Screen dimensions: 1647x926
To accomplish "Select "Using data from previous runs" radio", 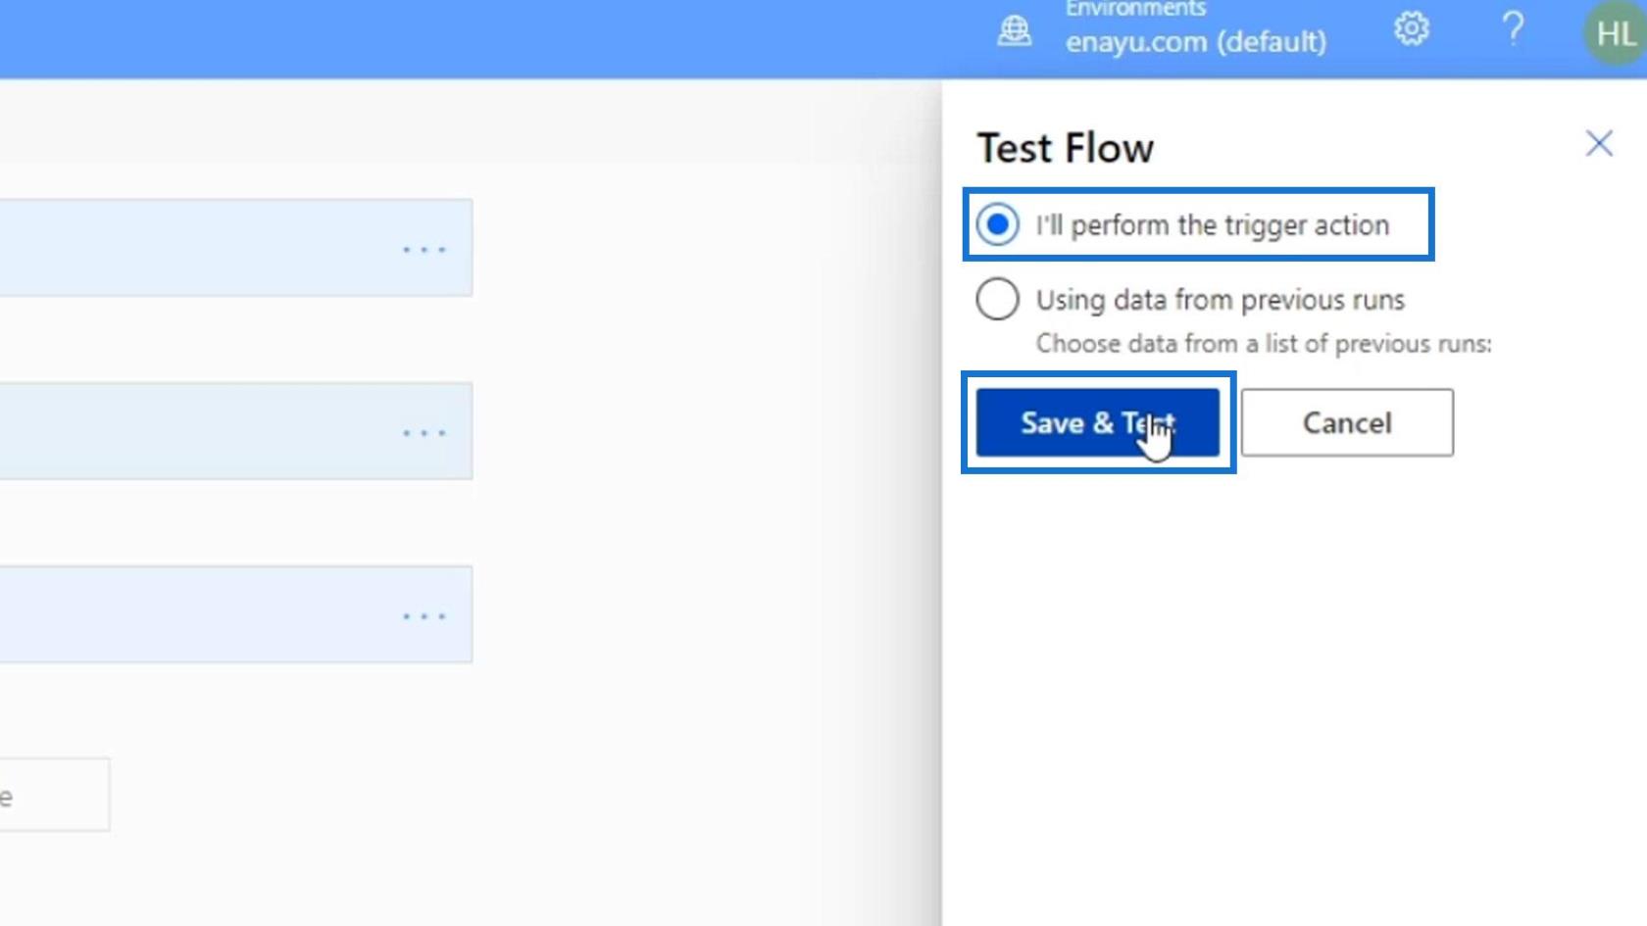I will (997, 299).
